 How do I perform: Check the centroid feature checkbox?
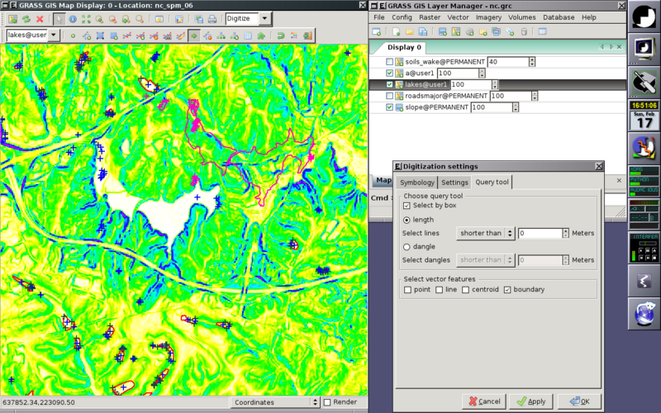[465, 290]
